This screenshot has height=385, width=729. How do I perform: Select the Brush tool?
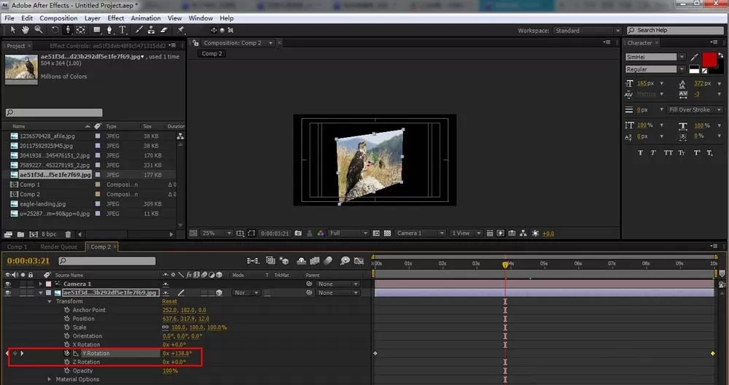pyautogui.click(x=139, y=30)
